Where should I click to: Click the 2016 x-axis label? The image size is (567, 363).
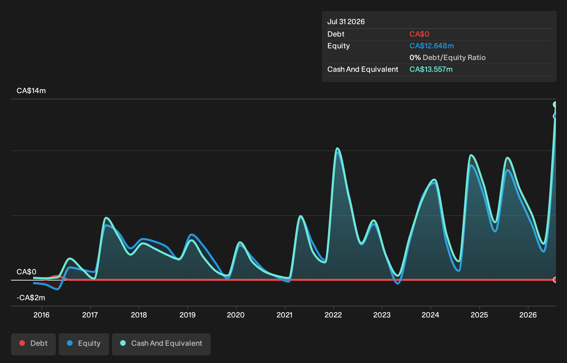41,315
